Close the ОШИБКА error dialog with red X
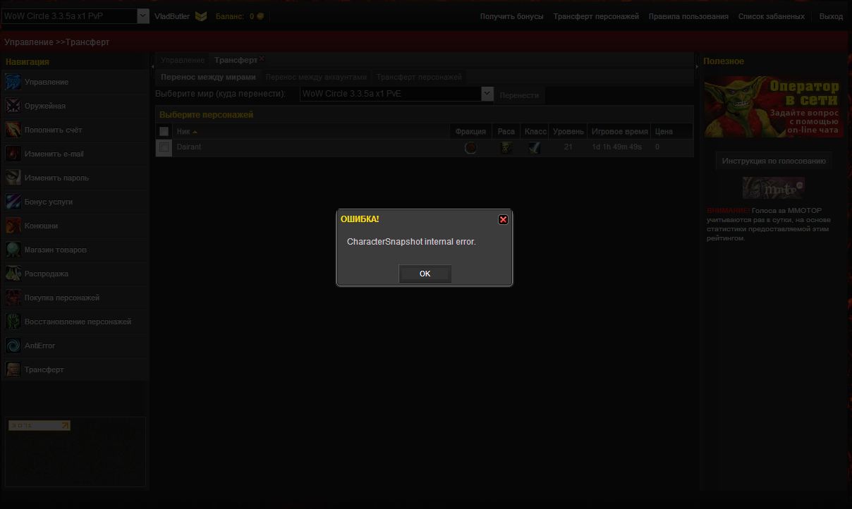 point(503,220)
